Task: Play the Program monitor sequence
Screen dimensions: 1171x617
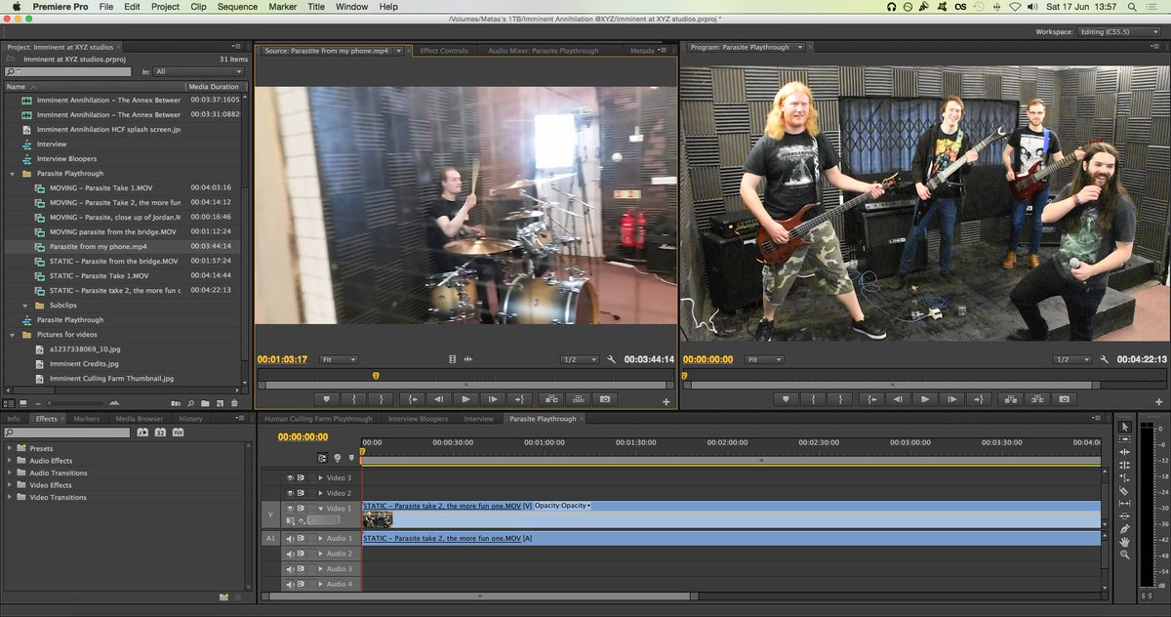Action: (925, 398)
